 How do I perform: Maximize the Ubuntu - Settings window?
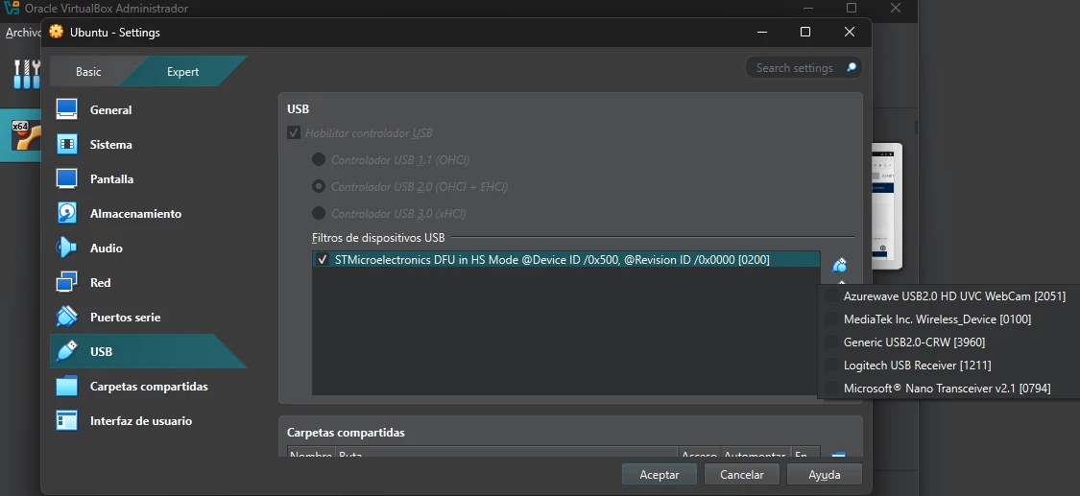coord(805,32)
